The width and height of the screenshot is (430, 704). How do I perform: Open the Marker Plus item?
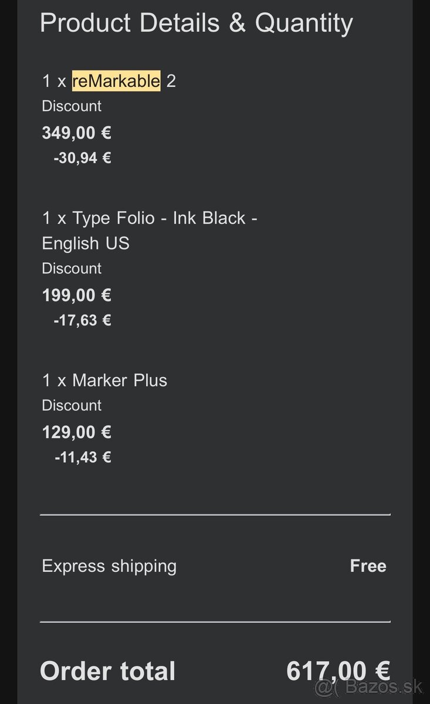[104, 380]
